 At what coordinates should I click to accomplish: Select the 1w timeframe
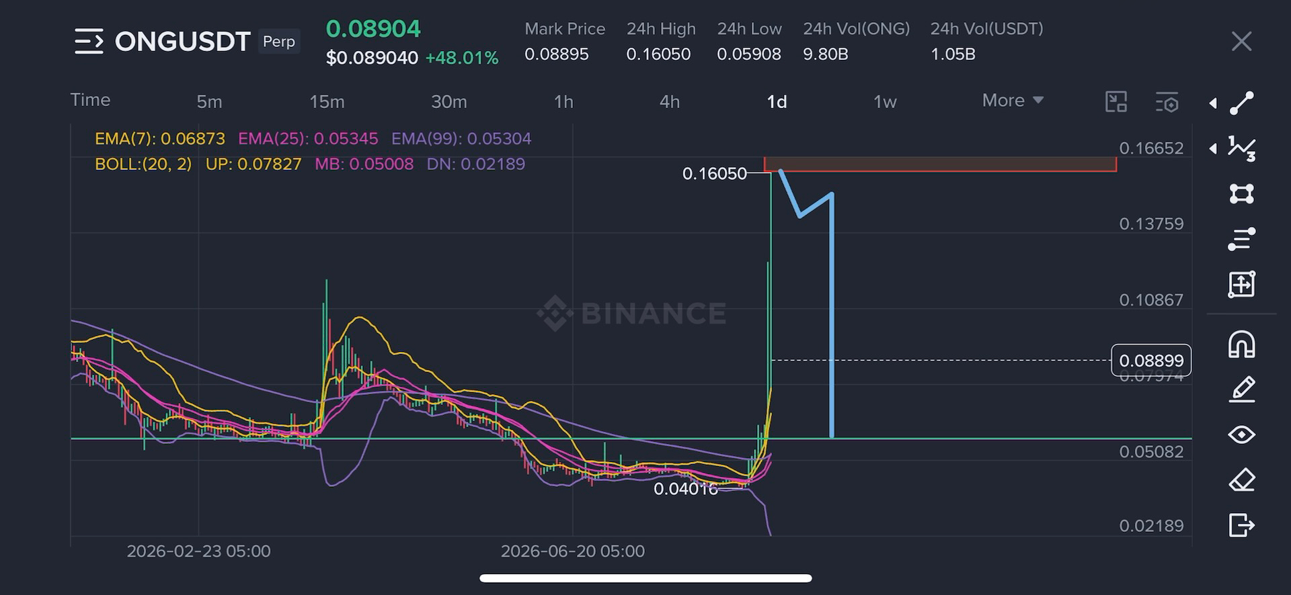pyautogui.click(x=885, y=102)
